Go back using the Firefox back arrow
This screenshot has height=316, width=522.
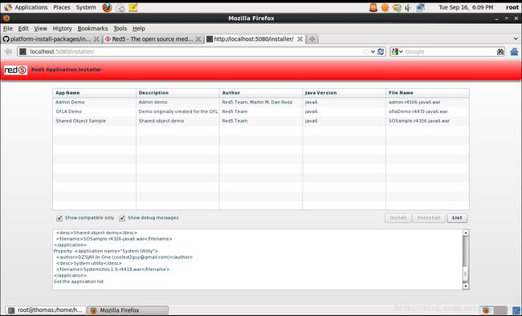click(8, 51)
